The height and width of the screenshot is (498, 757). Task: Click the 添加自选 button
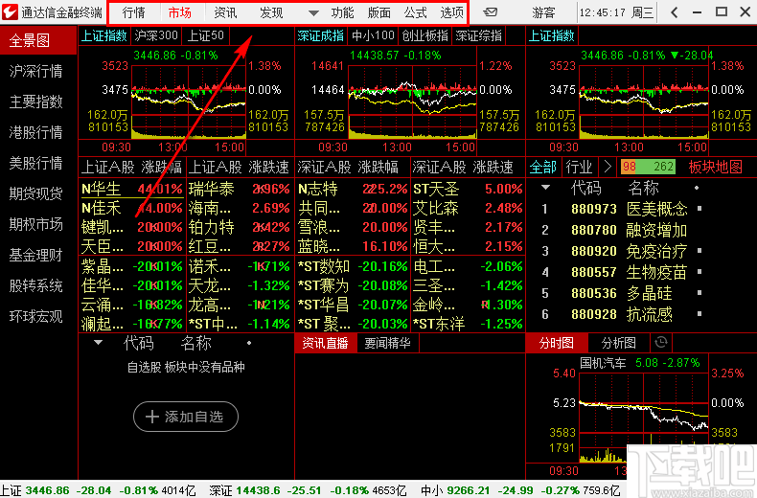click(186, 417)
